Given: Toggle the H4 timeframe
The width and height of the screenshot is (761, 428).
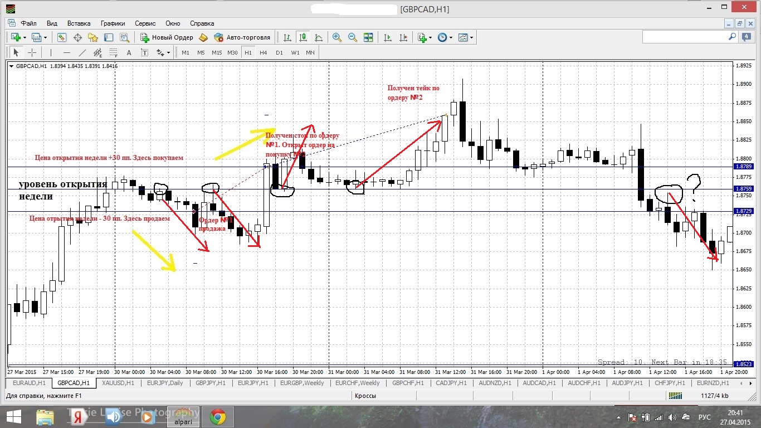Looking at the screenshot, I should (264, 52).
